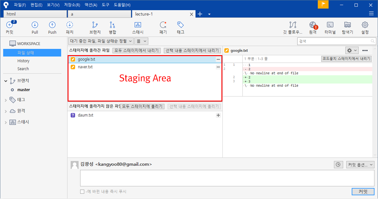Open the diff gear settings dropdown
This screenshot has height=199, width=378.
pos(352,50)
